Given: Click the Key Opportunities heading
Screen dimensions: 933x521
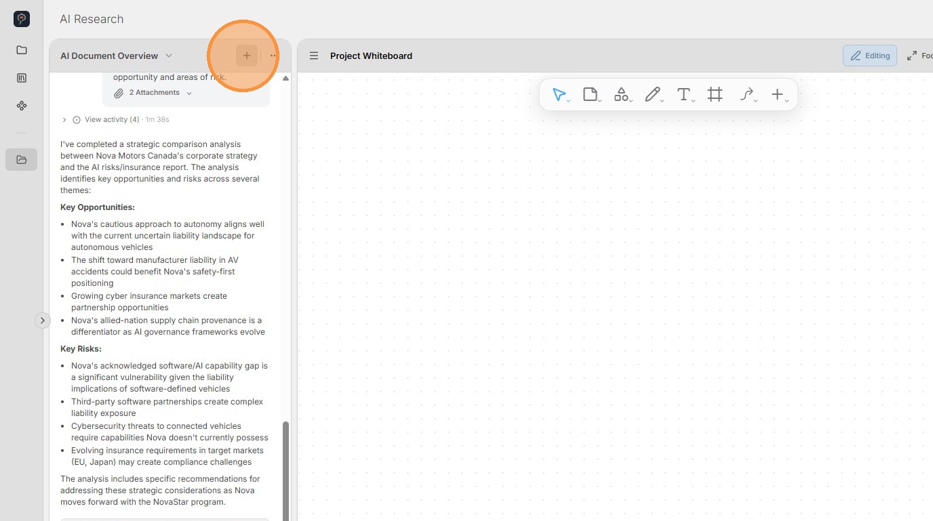Looking at the screenshot, I should pos(98,207).
